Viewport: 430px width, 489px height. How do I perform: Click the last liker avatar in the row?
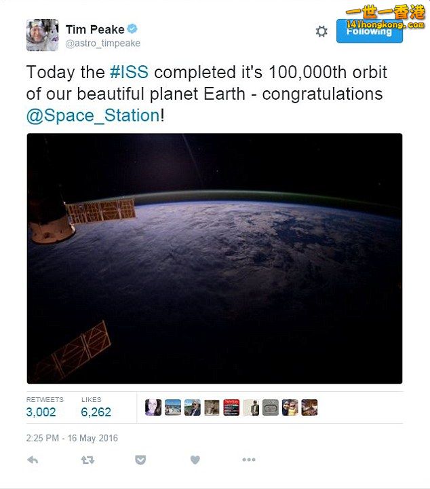(x=309, y=407)
